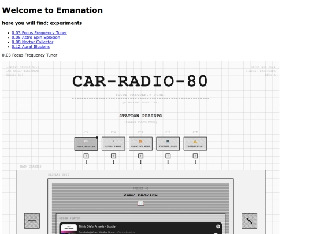Image resolution: width=312 pixels, height=234 pixels.
Task: Click small square button below Focused Code preset
Action: coord(168,155)
